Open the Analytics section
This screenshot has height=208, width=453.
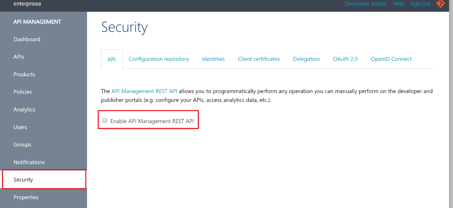click(x=24, y=109)
